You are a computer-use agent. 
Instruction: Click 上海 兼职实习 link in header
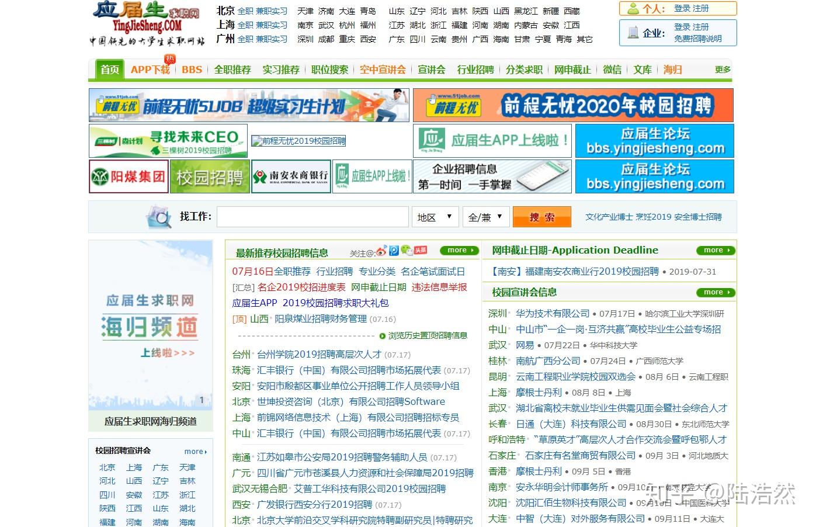tap(272, 25)
